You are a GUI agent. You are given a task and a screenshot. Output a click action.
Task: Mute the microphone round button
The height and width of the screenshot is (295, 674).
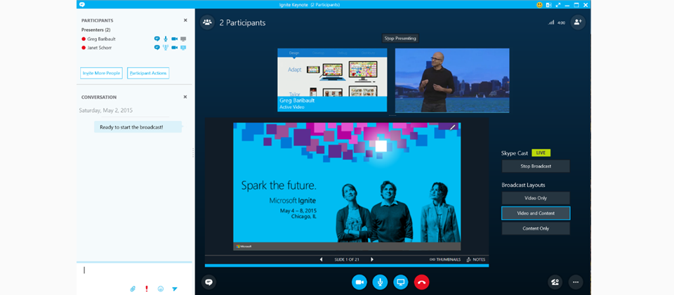pyautogui.click(x=380, y=282)
